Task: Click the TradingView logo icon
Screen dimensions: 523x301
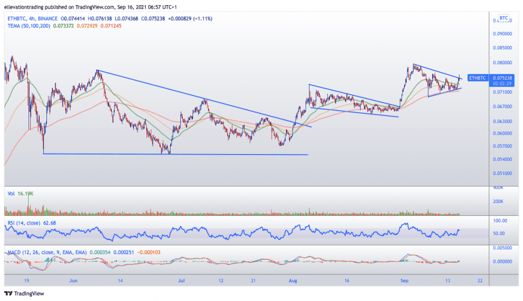Action: (9, 293)
